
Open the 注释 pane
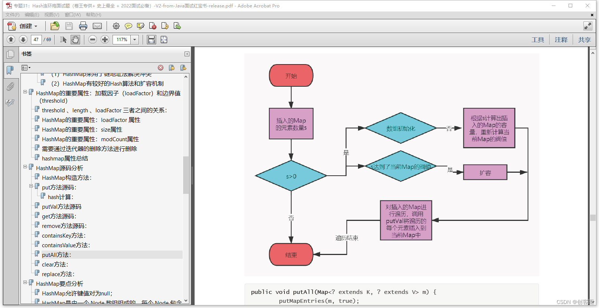[561, 40]
